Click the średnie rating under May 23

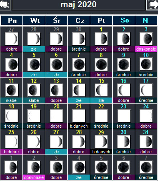point(124,126)
